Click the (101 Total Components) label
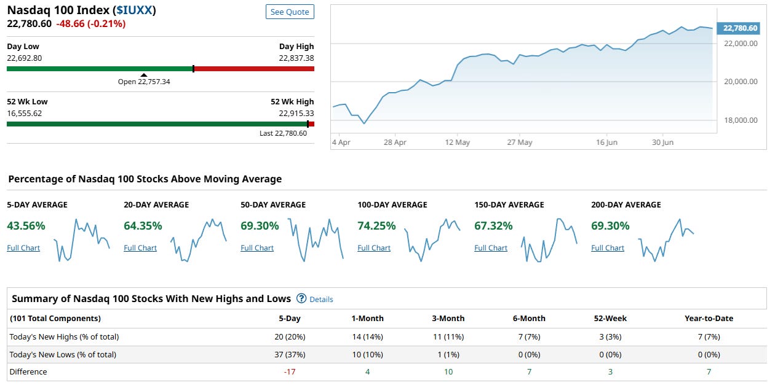The image size is (775, 388). pos(55,319)
